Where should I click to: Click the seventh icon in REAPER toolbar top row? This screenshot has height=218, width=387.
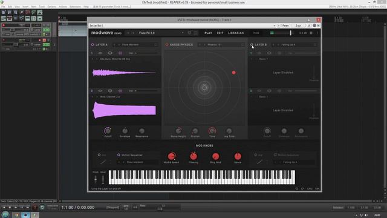point(40,12)
